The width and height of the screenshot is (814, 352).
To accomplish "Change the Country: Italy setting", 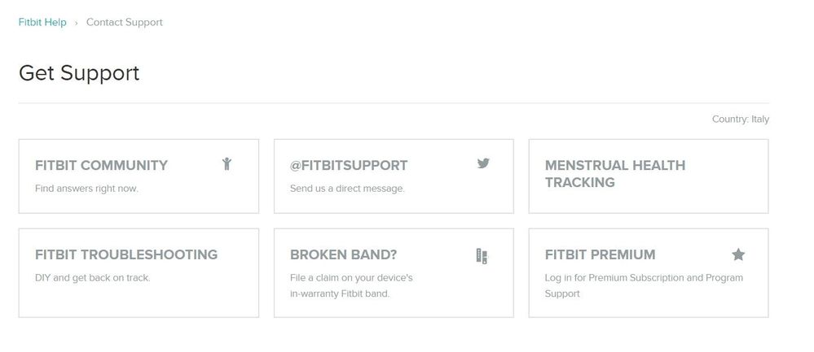I will [740, 120].
